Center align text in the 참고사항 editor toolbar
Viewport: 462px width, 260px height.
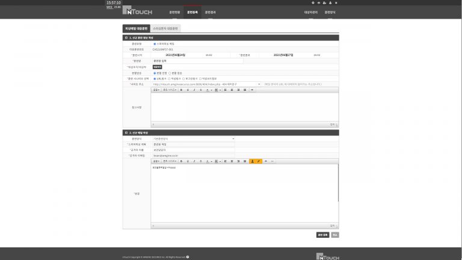[232, 90]
